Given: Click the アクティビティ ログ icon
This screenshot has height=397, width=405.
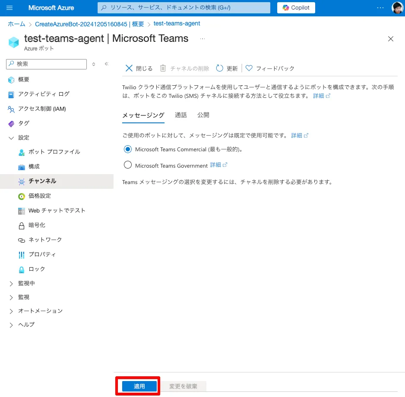Looking at the screenshot, I should click(11, 94).
